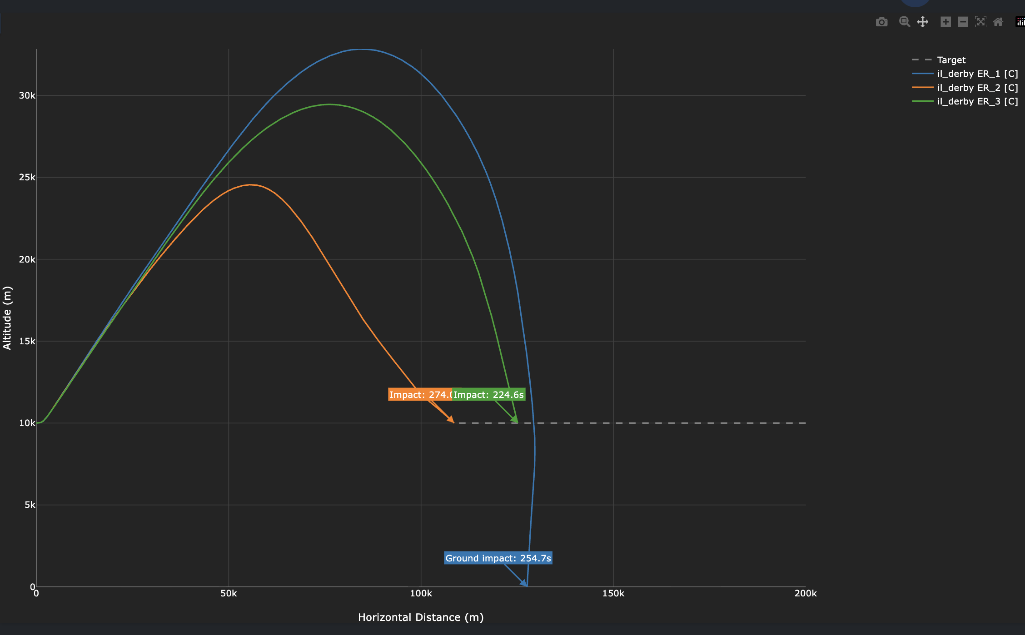Click the blue legend line swatch for ER_1

pyautogui.click(x=923, y=74)
